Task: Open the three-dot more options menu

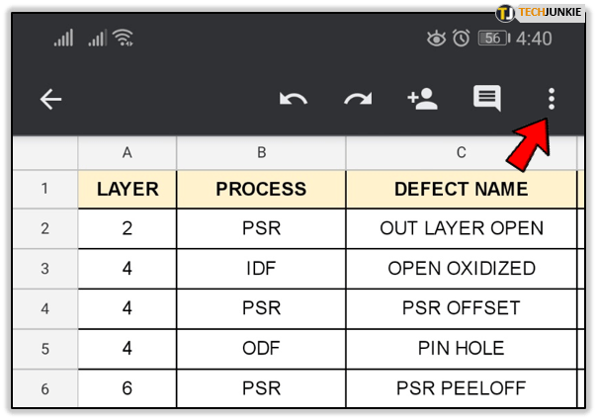Action: 552,99
